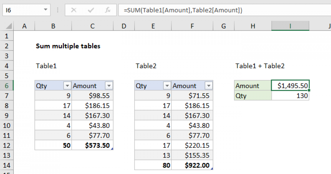Select Table2 cell $155.35
Viewport: 331px width, 174px height.
click(x=192, y=155)
